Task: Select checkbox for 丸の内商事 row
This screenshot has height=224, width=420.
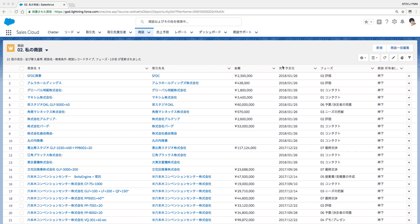Action: [x=21, y=141]
